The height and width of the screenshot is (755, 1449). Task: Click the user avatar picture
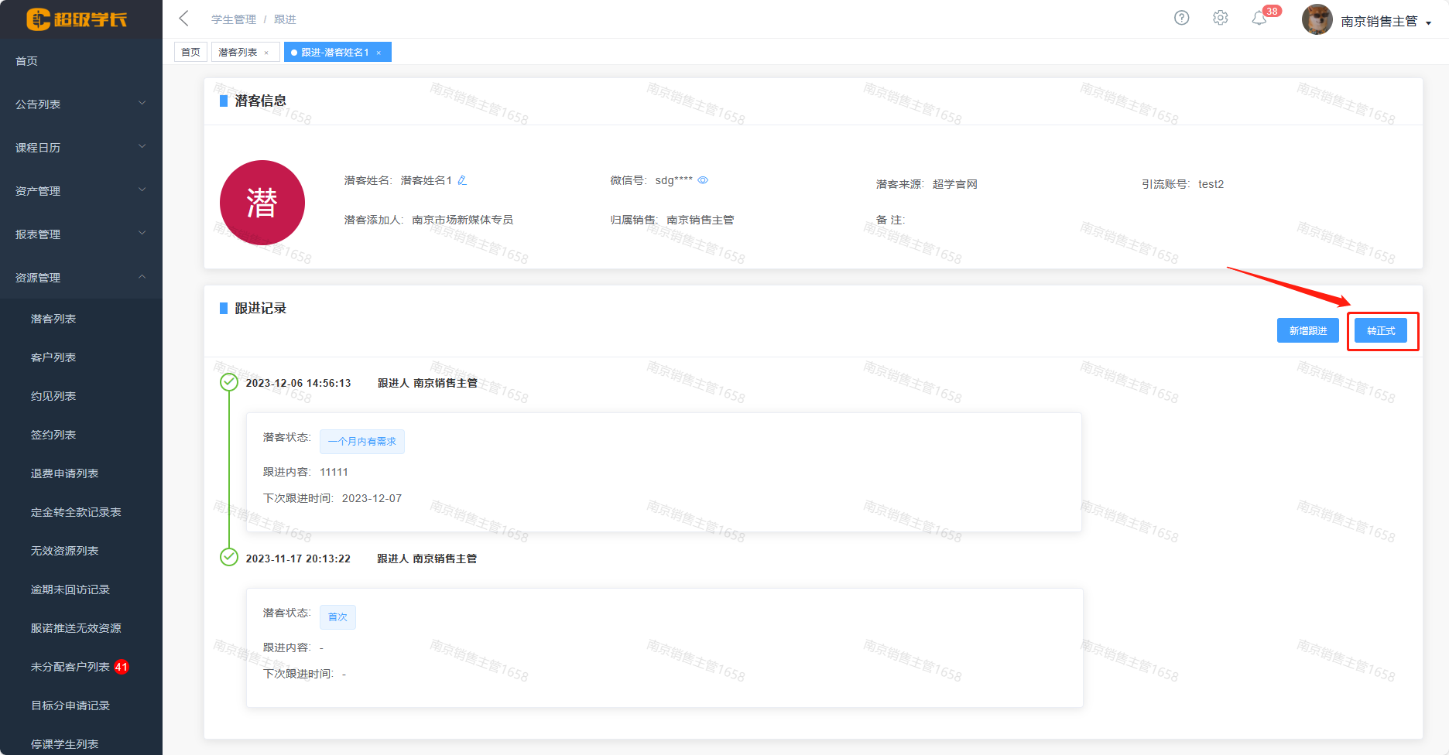click(x=1317, y=20)
